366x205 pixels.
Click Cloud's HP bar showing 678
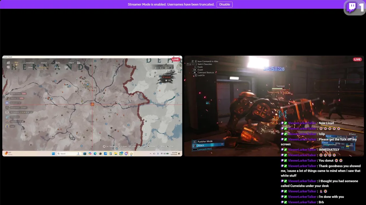333,145
